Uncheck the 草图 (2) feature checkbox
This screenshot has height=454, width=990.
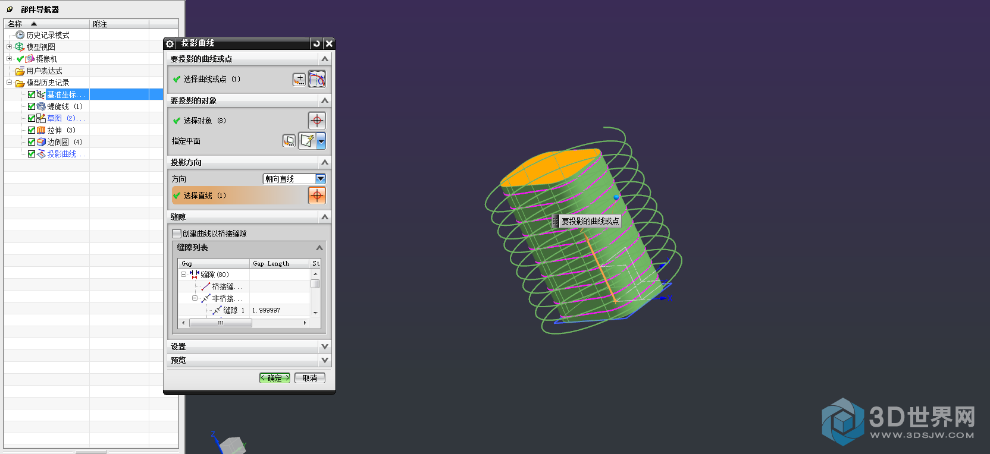tap(32, 118)
